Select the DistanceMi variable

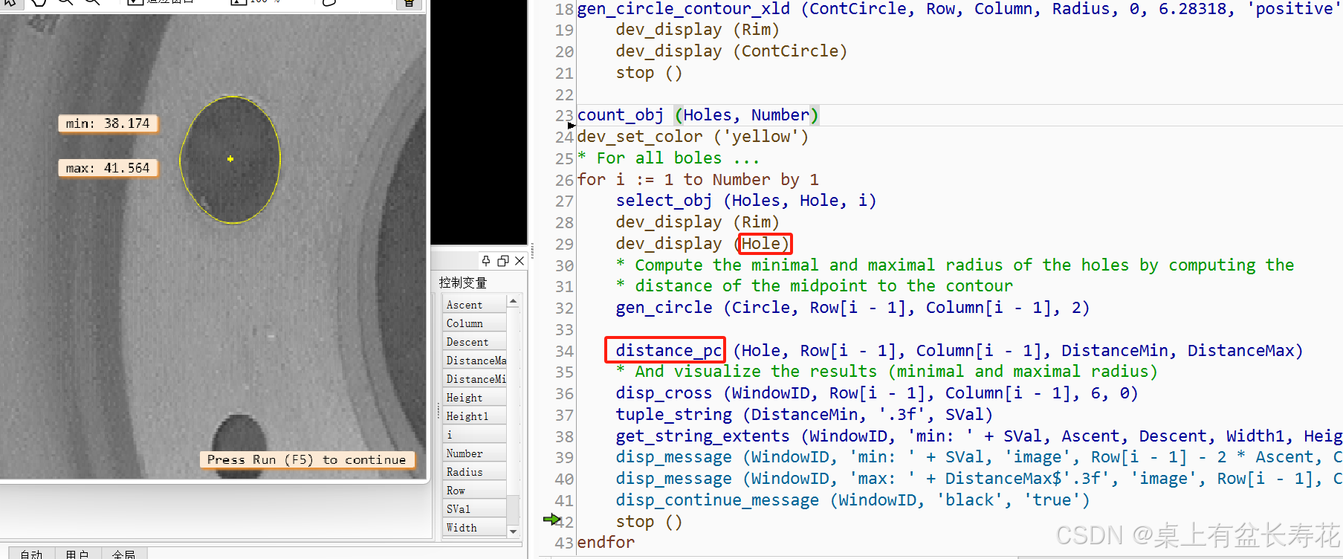pyautogui.click(x=474, y=379)
